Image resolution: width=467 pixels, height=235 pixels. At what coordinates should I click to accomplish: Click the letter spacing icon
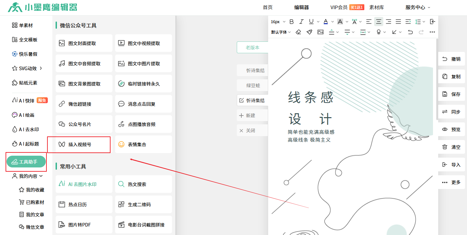(x=355, y=22)
